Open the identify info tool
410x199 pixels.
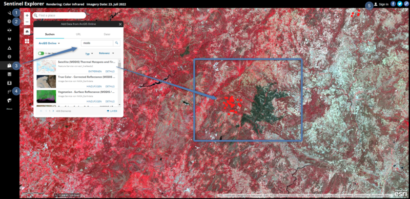click(x=10, y=56)
